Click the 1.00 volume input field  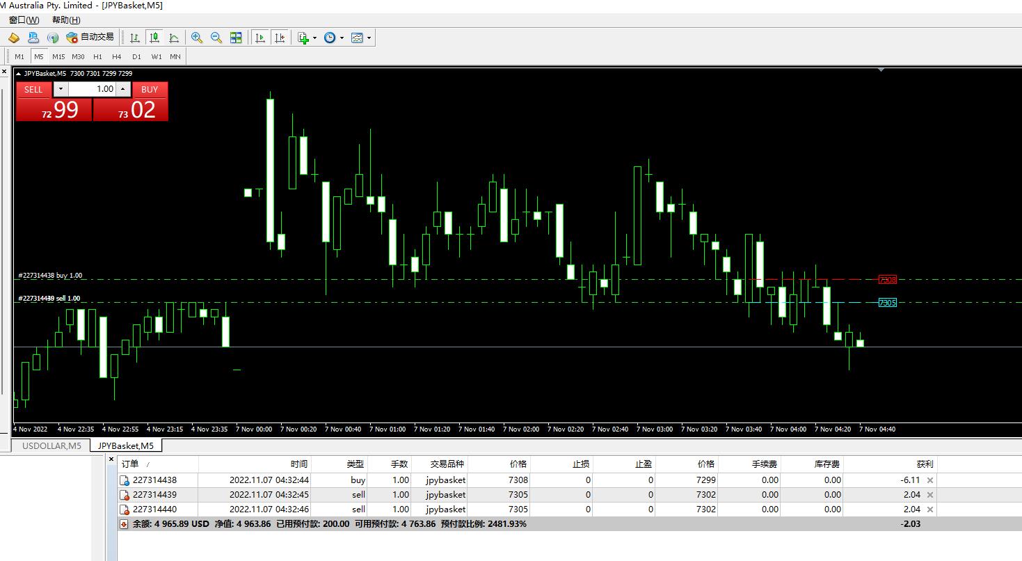tap(93, 89)
